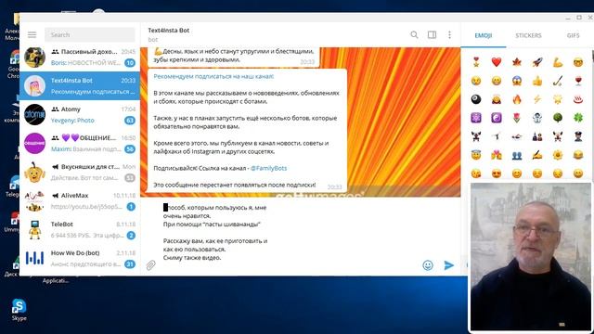Insert the rocket emoji
Viewport: 594px width, 334px height.
click(x=537, y=62)
